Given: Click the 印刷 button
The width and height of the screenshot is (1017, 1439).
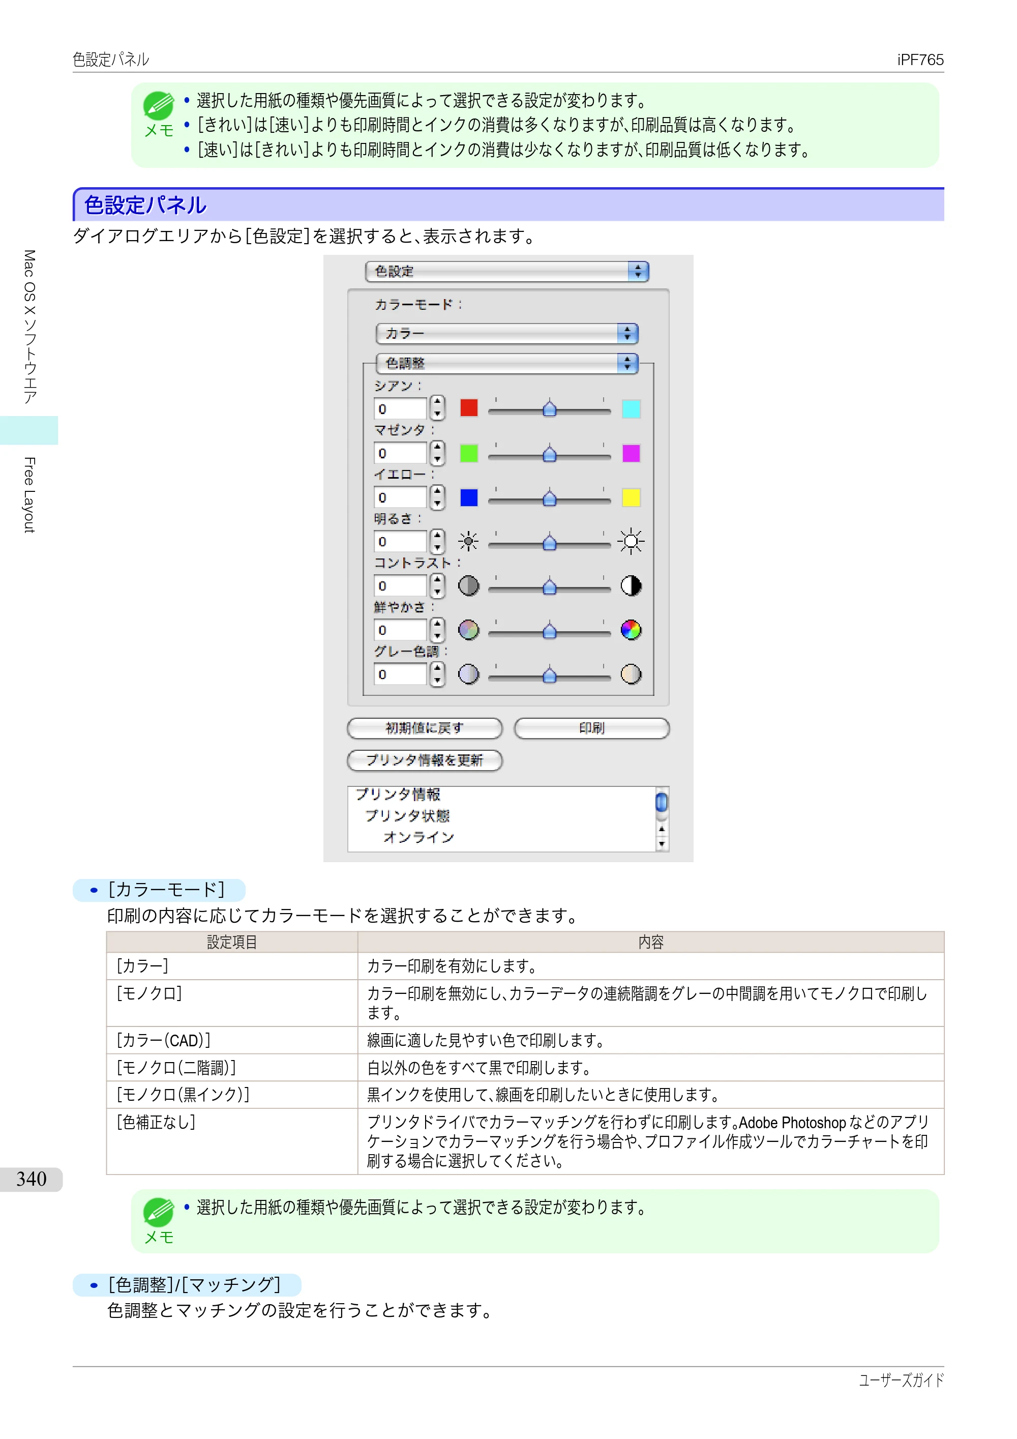Looking at the screenshot, I should (591, 728).
